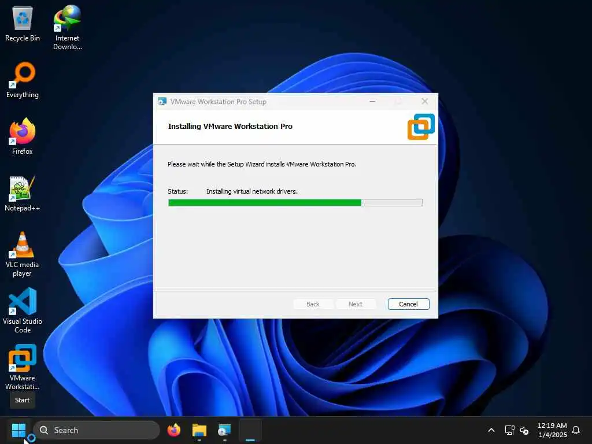The width and height of the screenshot is (592, 444).
Task: Close the VMware Workstation Pro Setup window
Action: pyautogui.click(x=425, y=101)
